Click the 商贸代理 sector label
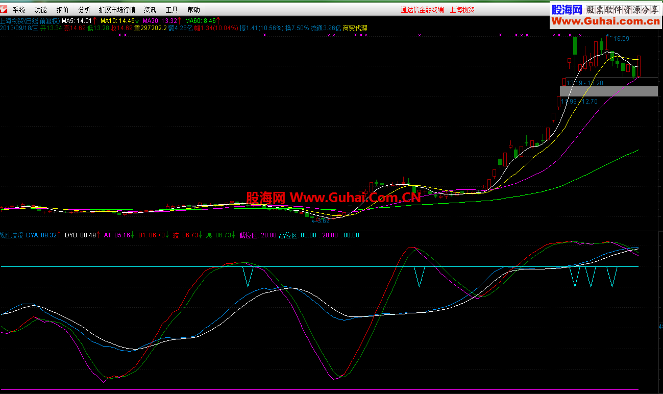Screen dimensions: 663x394 pyautogui.click(x=355, y=29)
